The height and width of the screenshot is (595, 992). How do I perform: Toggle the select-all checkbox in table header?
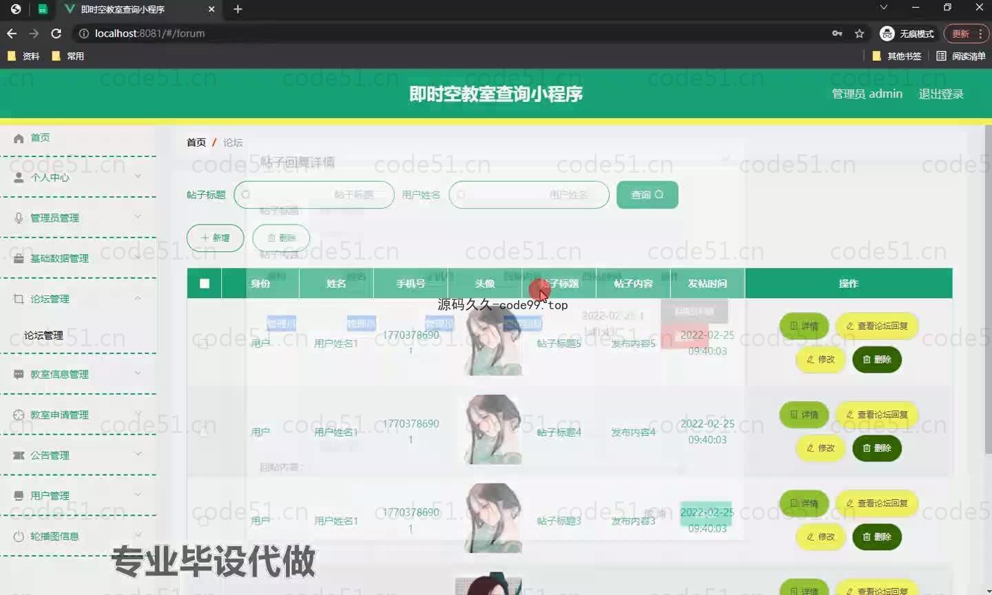[x=205, y=283]
